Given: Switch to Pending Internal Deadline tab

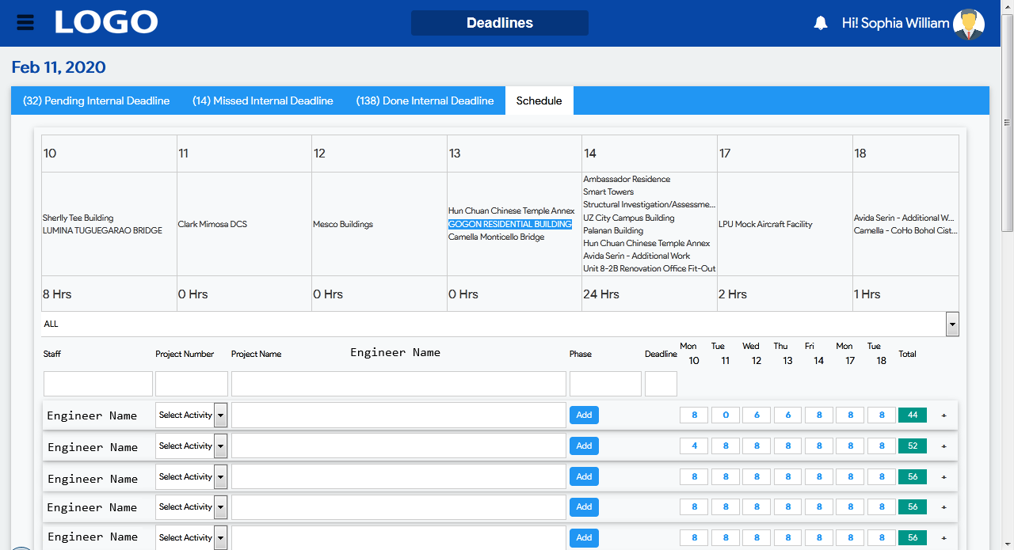Looking at the screenshot, I should tap(96, 101).
